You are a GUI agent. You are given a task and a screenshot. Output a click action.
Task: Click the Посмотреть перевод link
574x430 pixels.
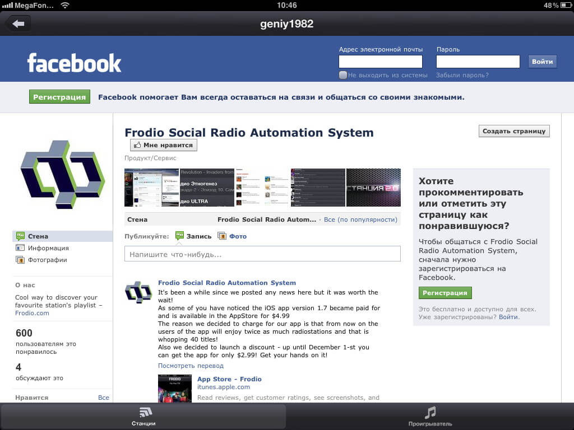click(191, 366)
